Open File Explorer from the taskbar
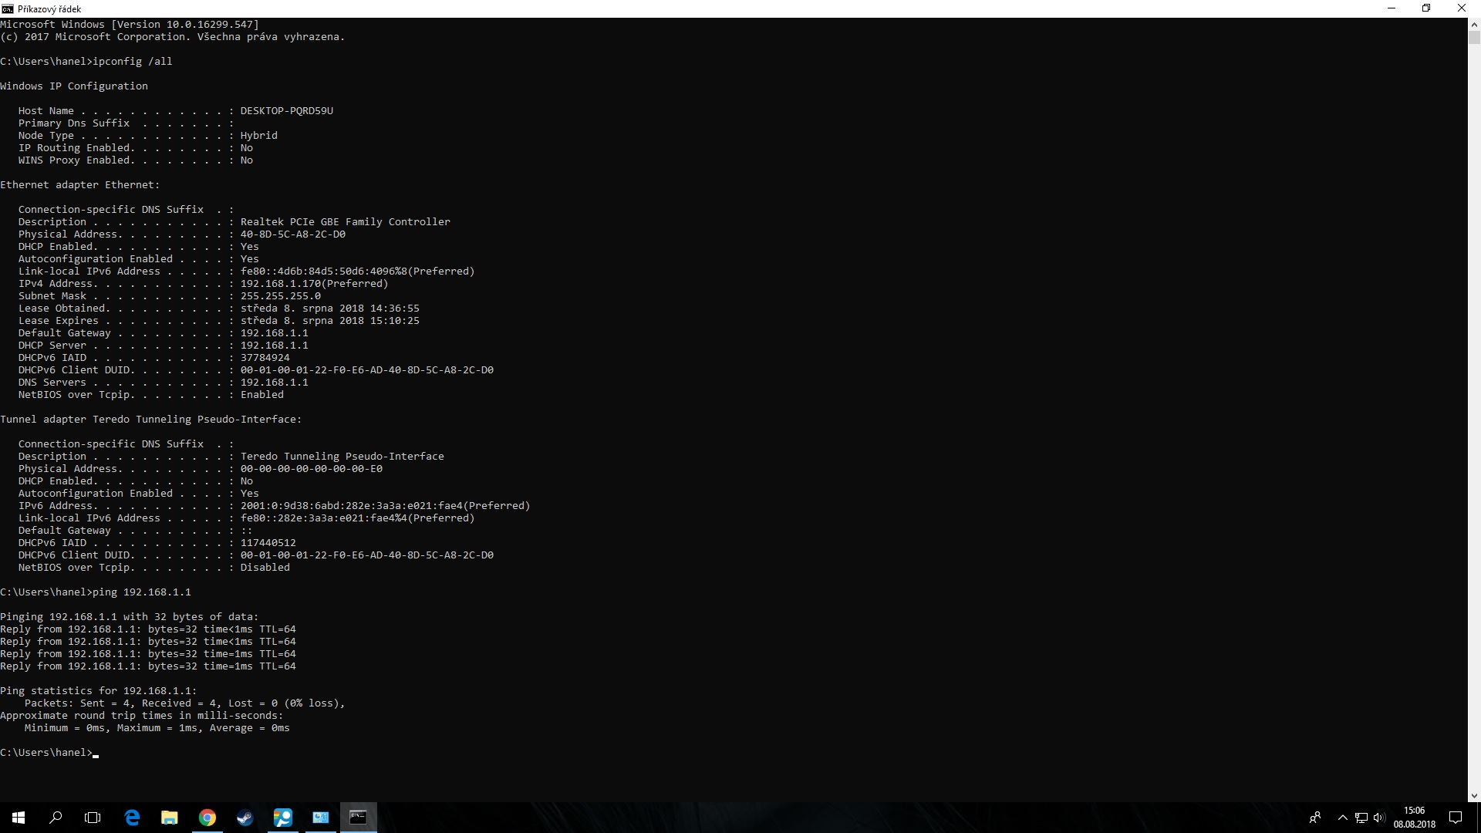 tap(169, 818)
